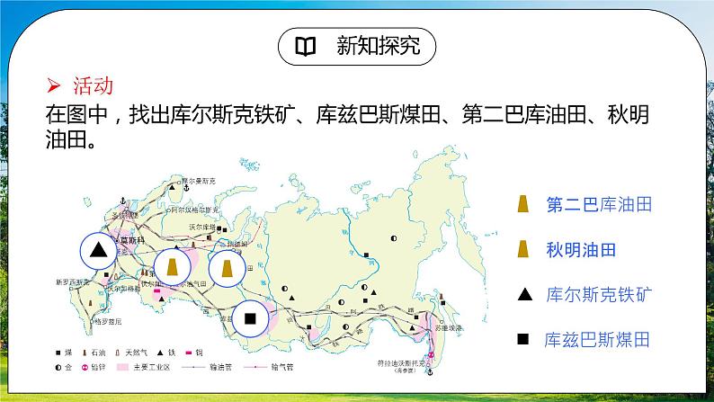Click the 金 half-circle icon in map legend
This screenshot has width=714, height=402.
pyautogui.click(x=58, y=368)
